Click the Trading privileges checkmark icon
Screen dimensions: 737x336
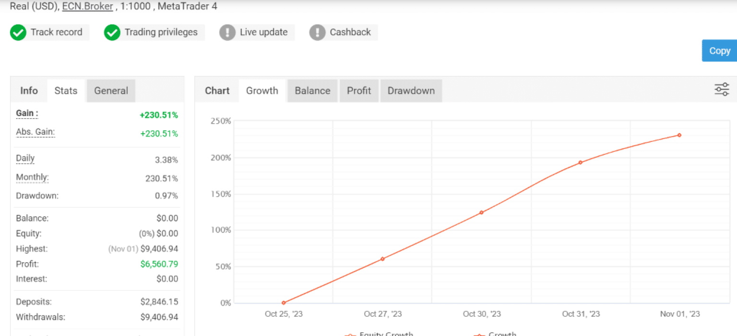[112, 32]
